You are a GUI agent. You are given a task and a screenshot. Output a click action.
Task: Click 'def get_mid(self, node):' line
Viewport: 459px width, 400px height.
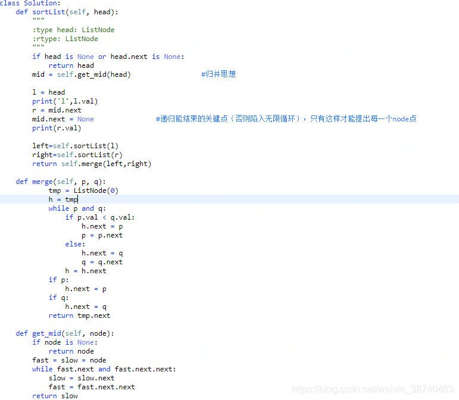[65, 333]
